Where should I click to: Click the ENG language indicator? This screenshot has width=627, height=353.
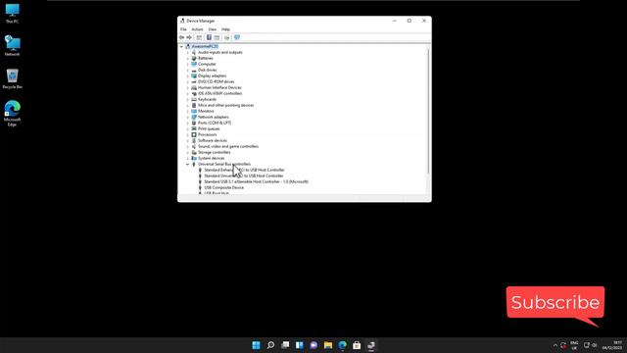(574, 345)
